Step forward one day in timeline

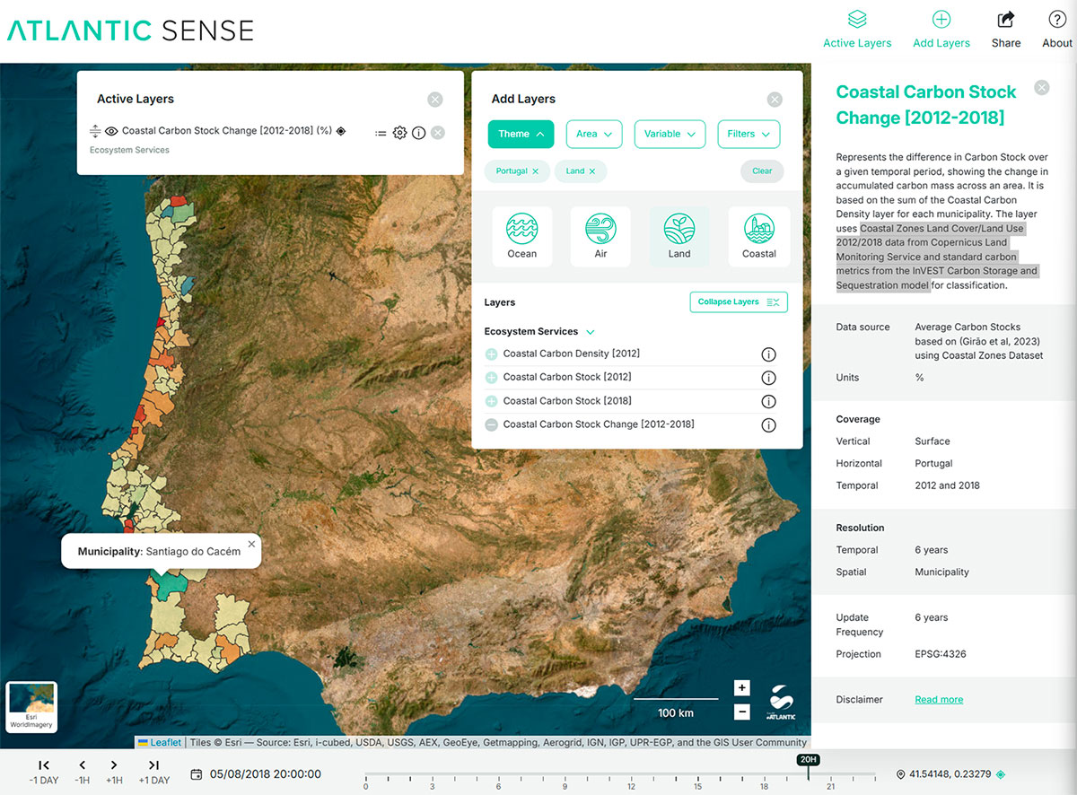153,772
